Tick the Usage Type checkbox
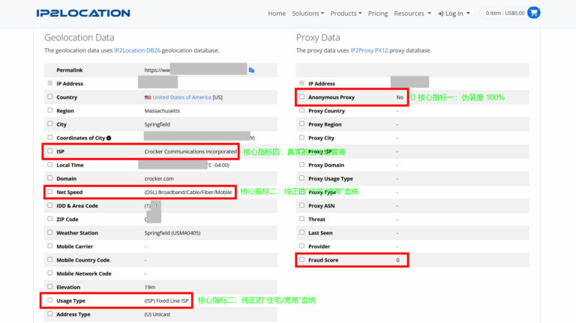 point(50,301)
